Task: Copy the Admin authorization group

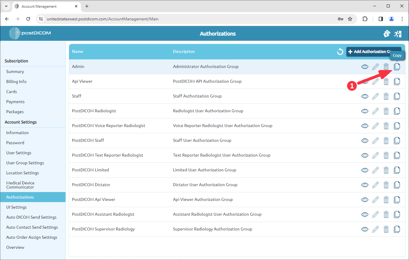Action: (397, 66)
